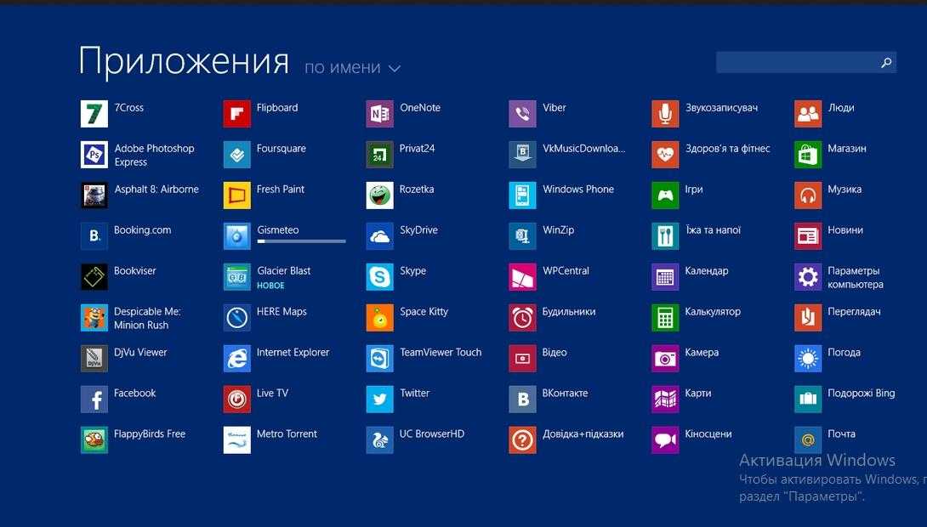Open Здоров'я та фітнес heart icon
This screenshot has width=927, height=527.
click(x=665, y=154)
